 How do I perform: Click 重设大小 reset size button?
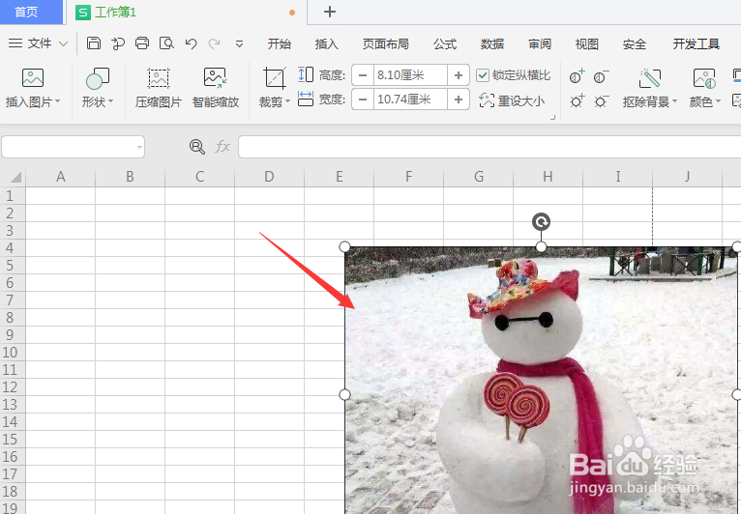(512, 100)
